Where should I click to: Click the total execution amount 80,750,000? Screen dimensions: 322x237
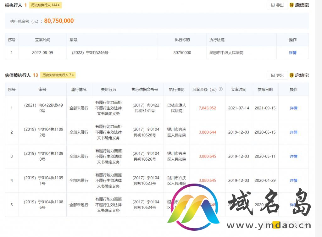tap(59, 21)
